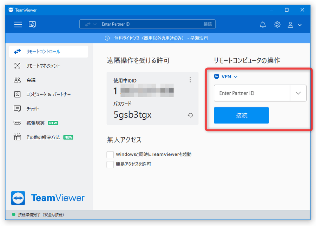The height and width of the screenshot is (226, 316).
Task: Click the small 接続 button in top bar
Action: (x=208, y=24)
